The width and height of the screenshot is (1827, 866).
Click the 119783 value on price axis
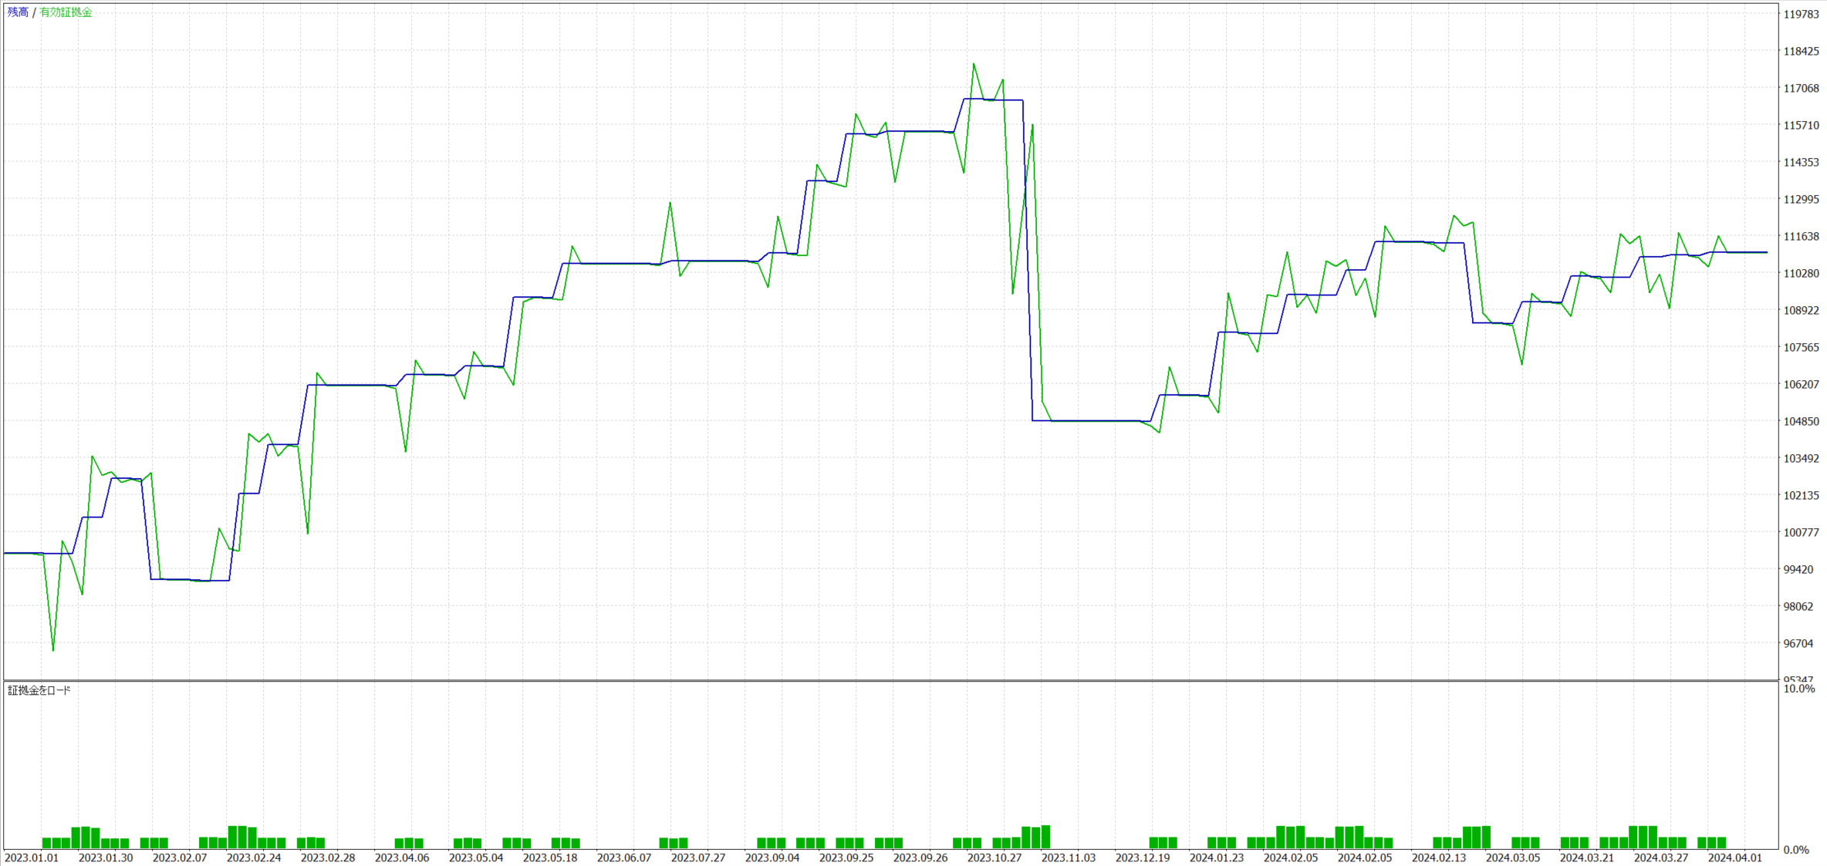(1801, 14)
